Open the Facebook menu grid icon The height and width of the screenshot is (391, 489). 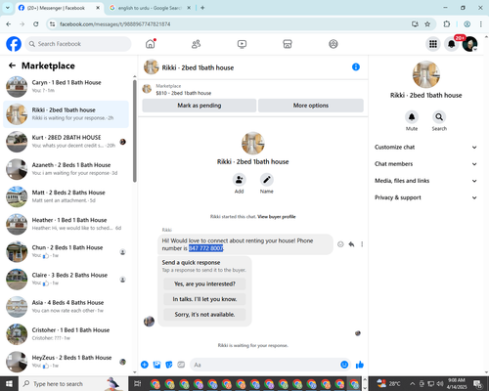pyautogui.click(x=433, y=44)
